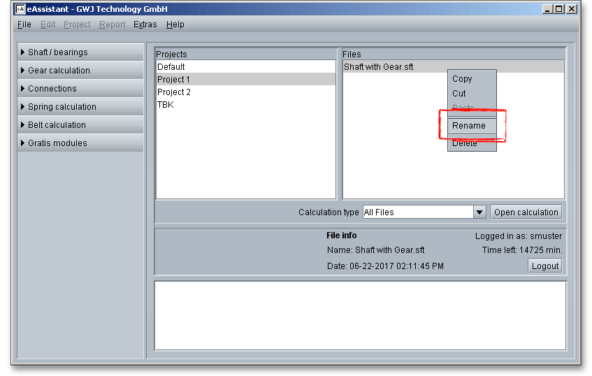This screenshot has height=376, width=592.
Task: Choose Copy in the context menu
Action: point(462,79)
